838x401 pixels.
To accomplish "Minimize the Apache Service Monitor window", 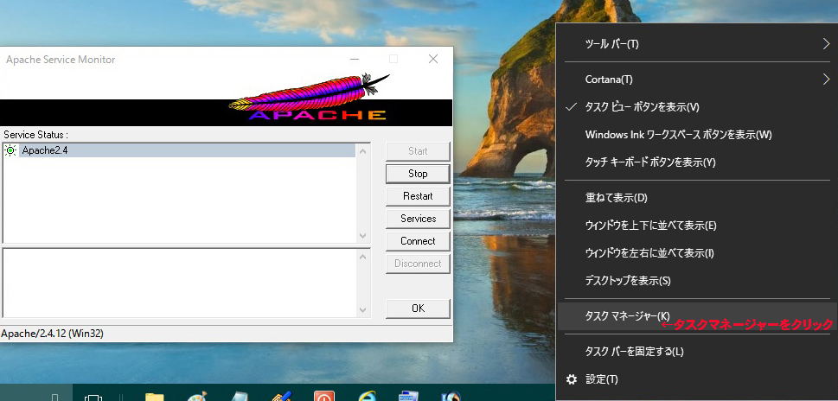I will point(355,59).
